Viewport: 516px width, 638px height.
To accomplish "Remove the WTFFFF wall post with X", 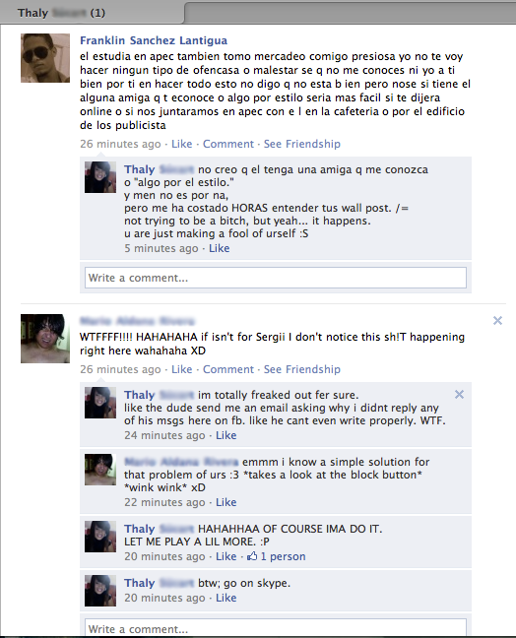I will (497, 321).
